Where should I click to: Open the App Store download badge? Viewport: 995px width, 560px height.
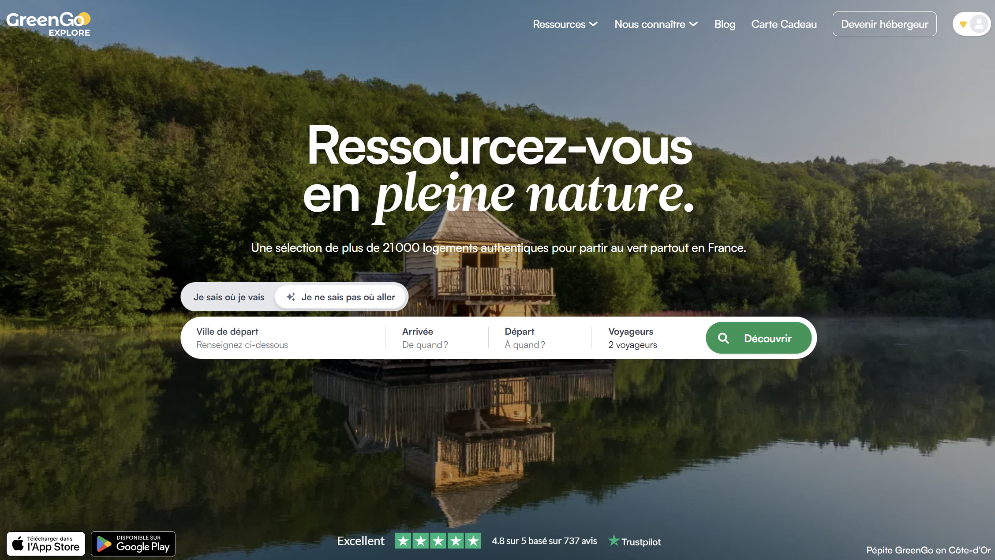[x=46, y=544]
